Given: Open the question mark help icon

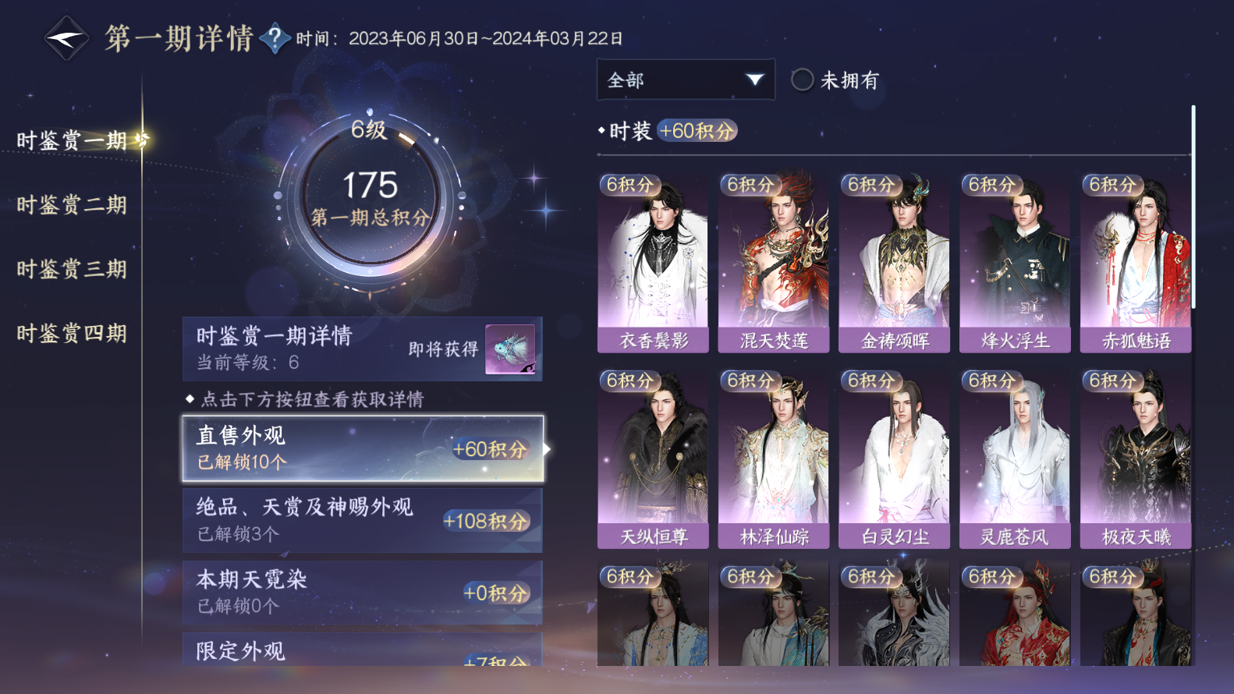Looking at the screenshot, I should click(275, 38).
